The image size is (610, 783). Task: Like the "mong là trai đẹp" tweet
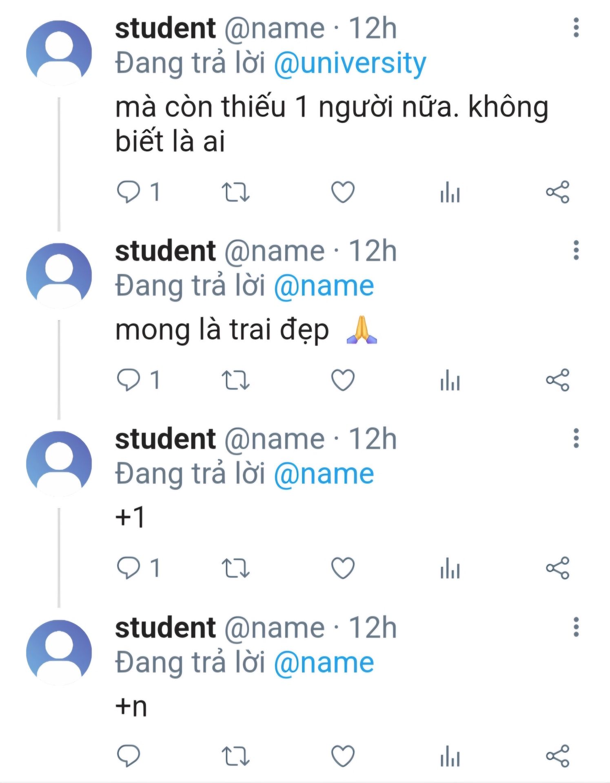coord(343,380)
